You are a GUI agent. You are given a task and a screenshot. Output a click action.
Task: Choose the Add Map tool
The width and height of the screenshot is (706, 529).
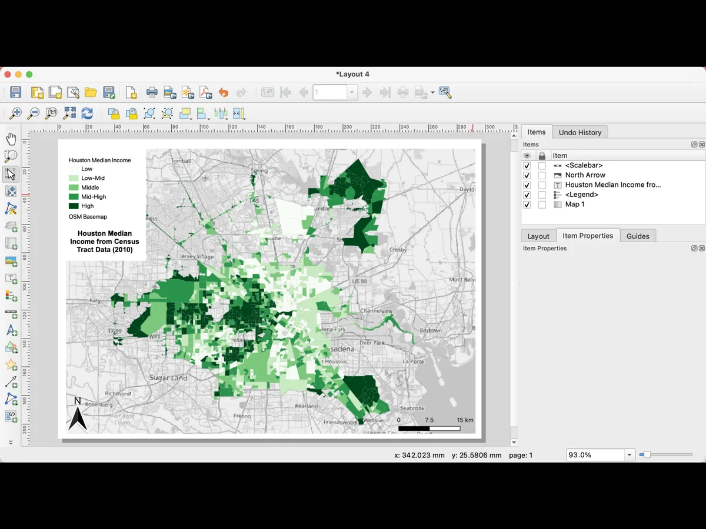coord(11,226)
